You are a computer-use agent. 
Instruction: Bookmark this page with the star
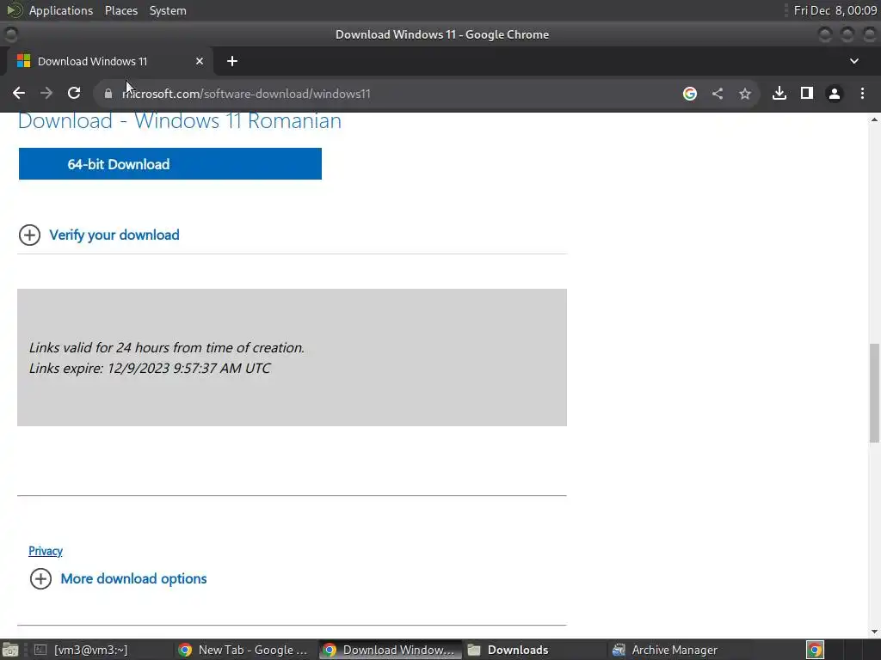point(745,94)
